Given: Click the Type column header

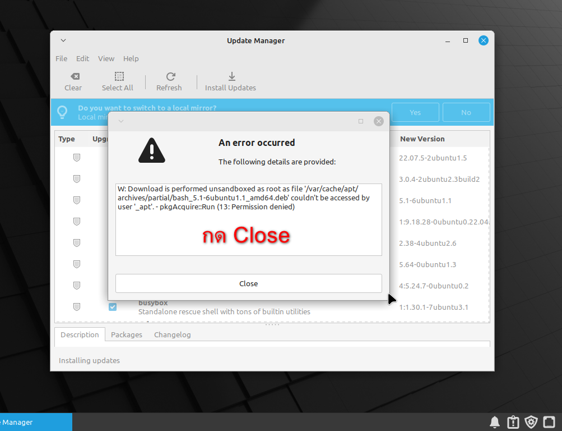Looking at the screenshot, I should coord(67,139).
